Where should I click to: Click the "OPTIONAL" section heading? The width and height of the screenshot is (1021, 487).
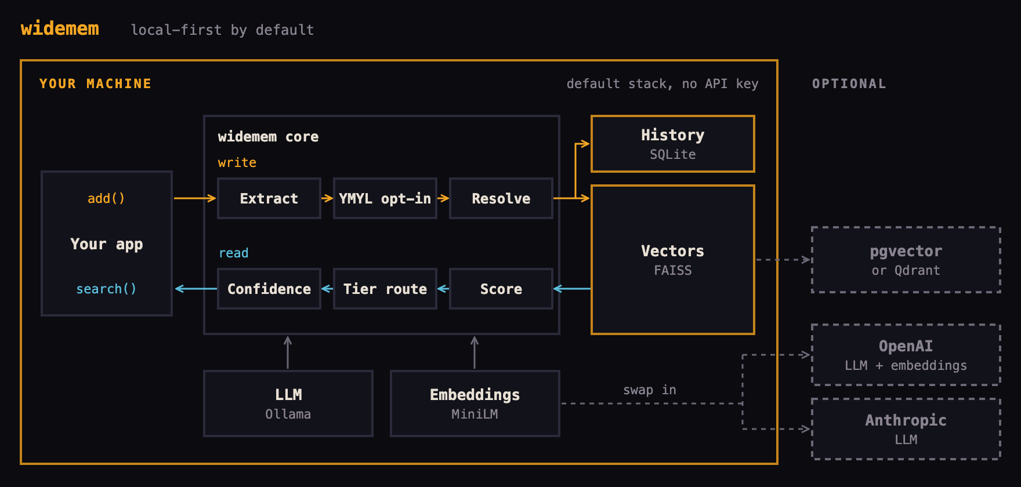(849, 83)
